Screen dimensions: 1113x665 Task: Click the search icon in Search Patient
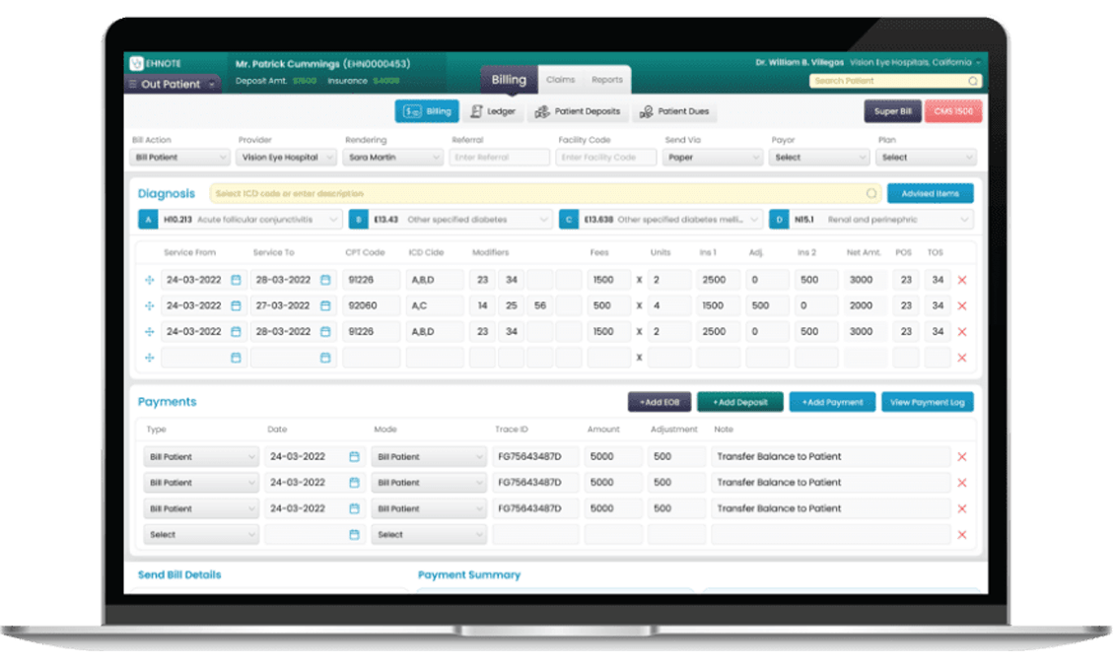[x=972, y=82]
